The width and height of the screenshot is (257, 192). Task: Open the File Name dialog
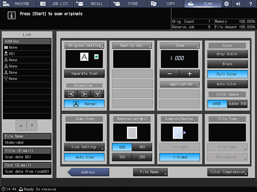[150, 172]
